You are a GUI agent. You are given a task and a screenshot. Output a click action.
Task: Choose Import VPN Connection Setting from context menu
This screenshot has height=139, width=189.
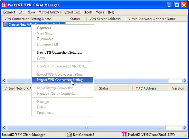63,80
